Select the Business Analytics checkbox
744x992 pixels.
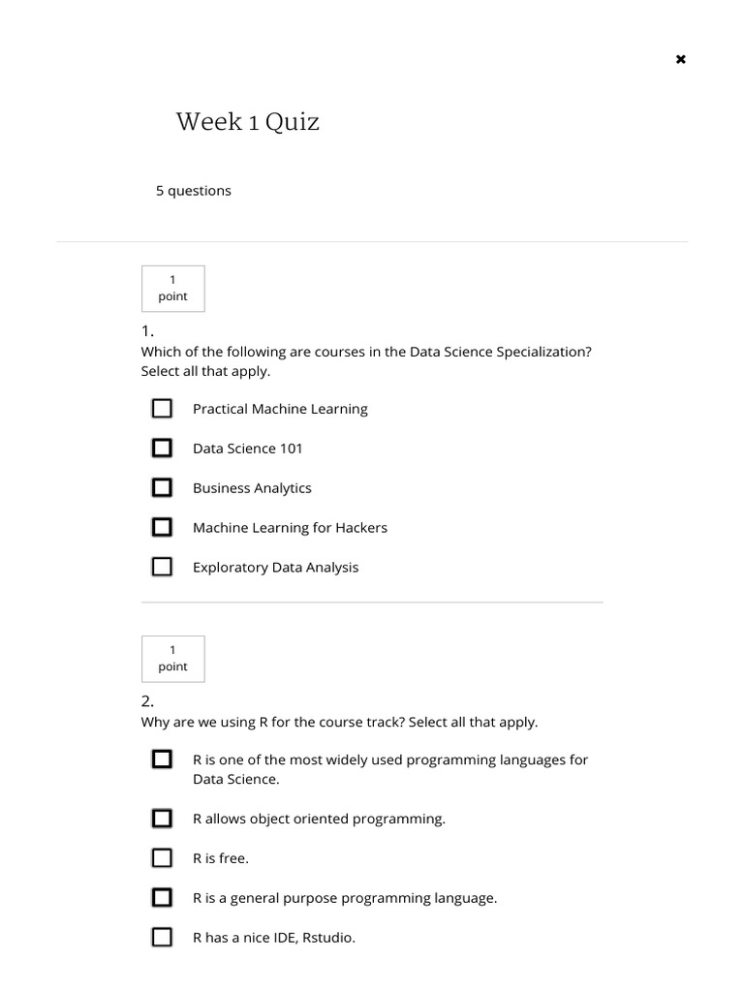pos(162,488)
